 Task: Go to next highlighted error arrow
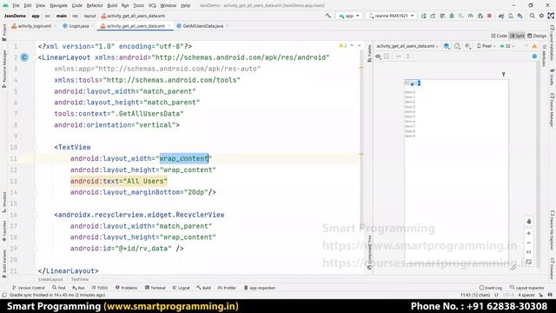[359, 46]
